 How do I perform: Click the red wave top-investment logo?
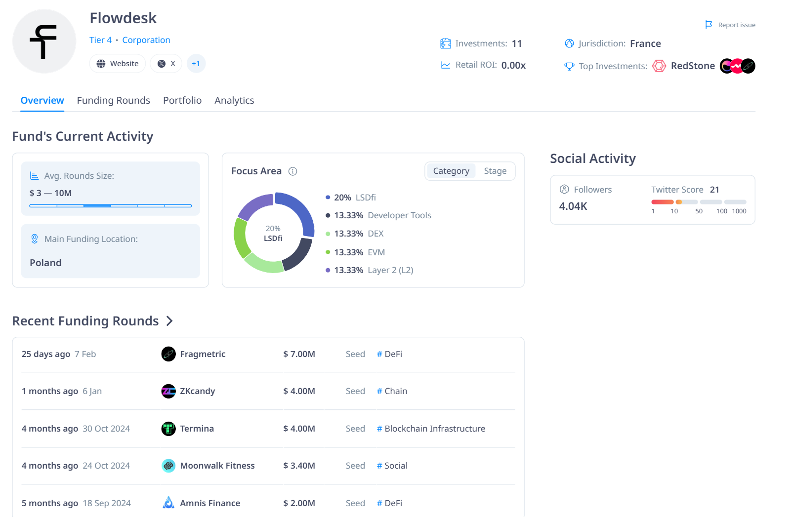tap(737, 66)
